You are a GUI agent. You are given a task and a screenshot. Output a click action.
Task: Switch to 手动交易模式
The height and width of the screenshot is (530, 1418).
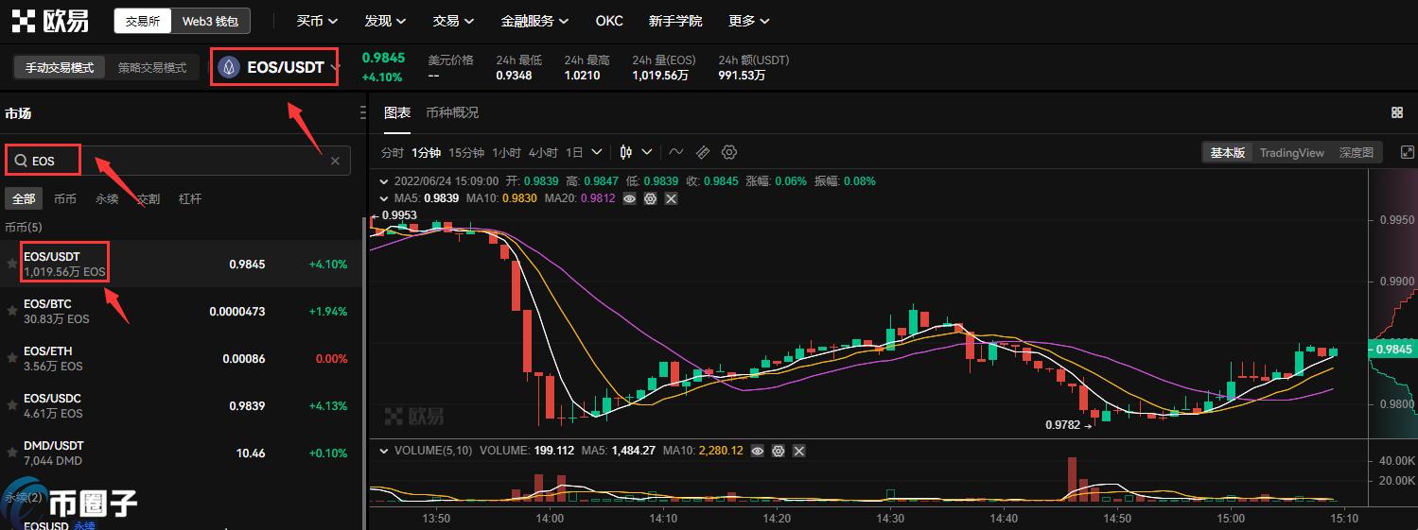click(60, 68)
